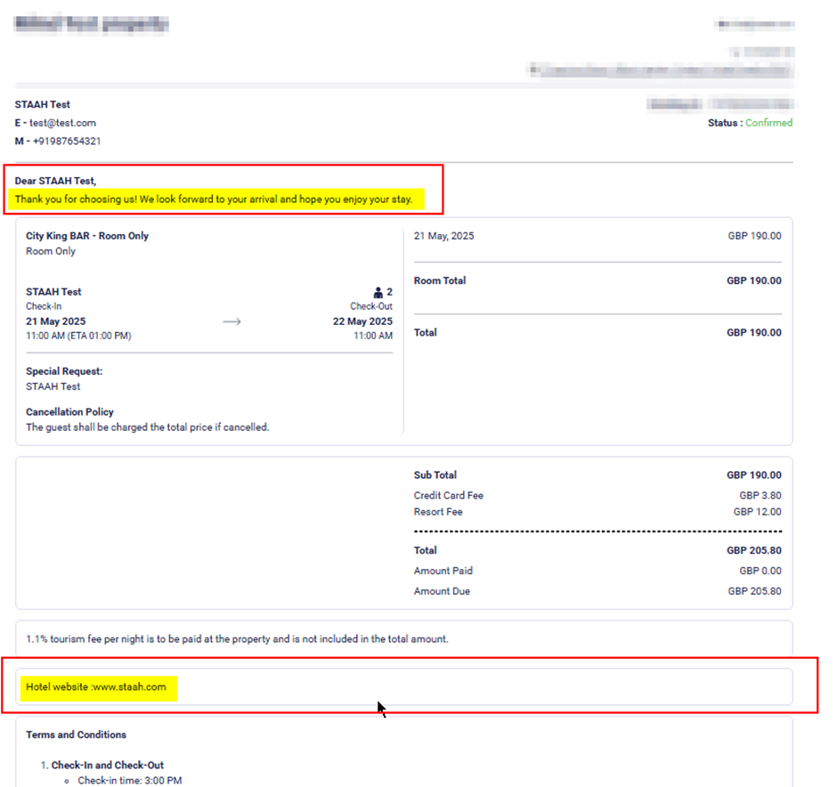Select the Room Total GBP 190.00 amount
The image size is (837, 787).
pyautogui.click(x=753, y=280)
